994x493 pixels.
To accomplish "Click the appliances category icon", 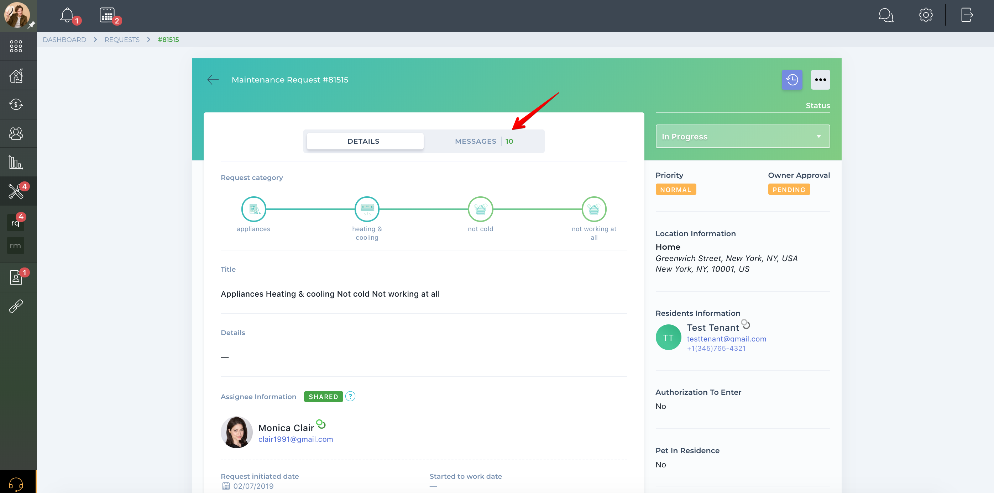I will (x=253, y=209).
